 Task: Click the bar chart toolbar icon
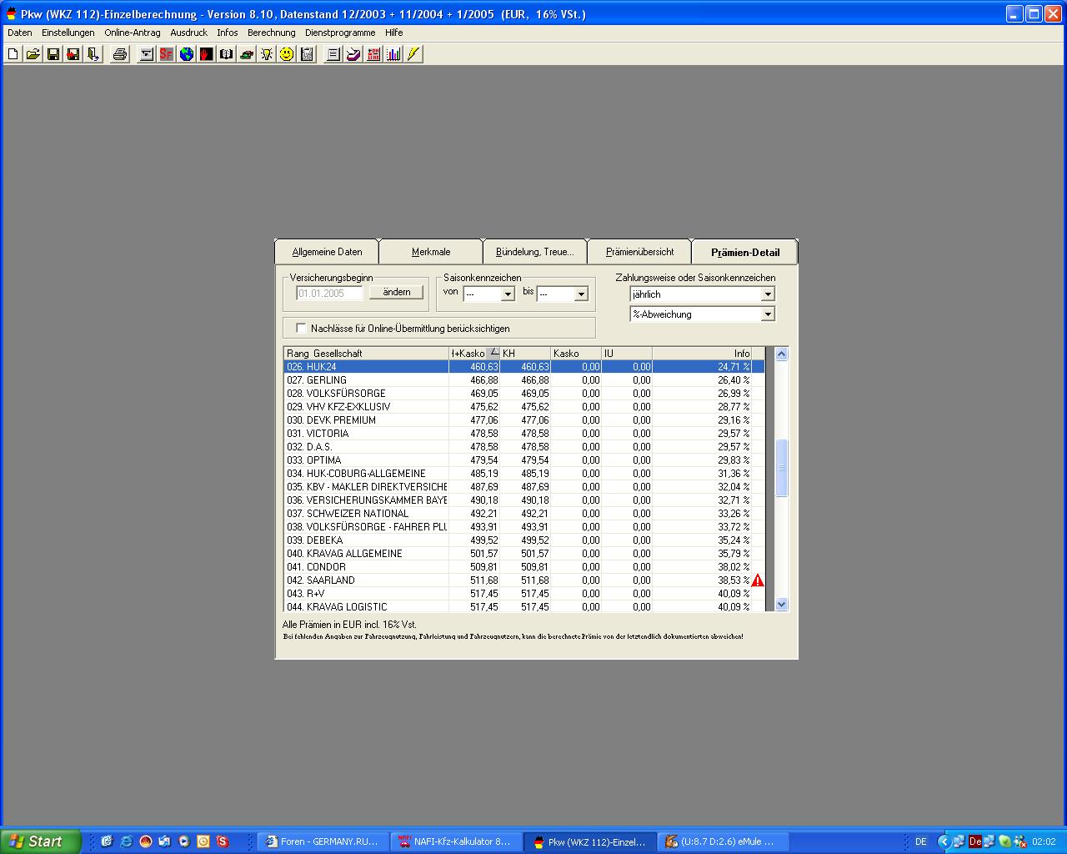[x=393, y=54]
